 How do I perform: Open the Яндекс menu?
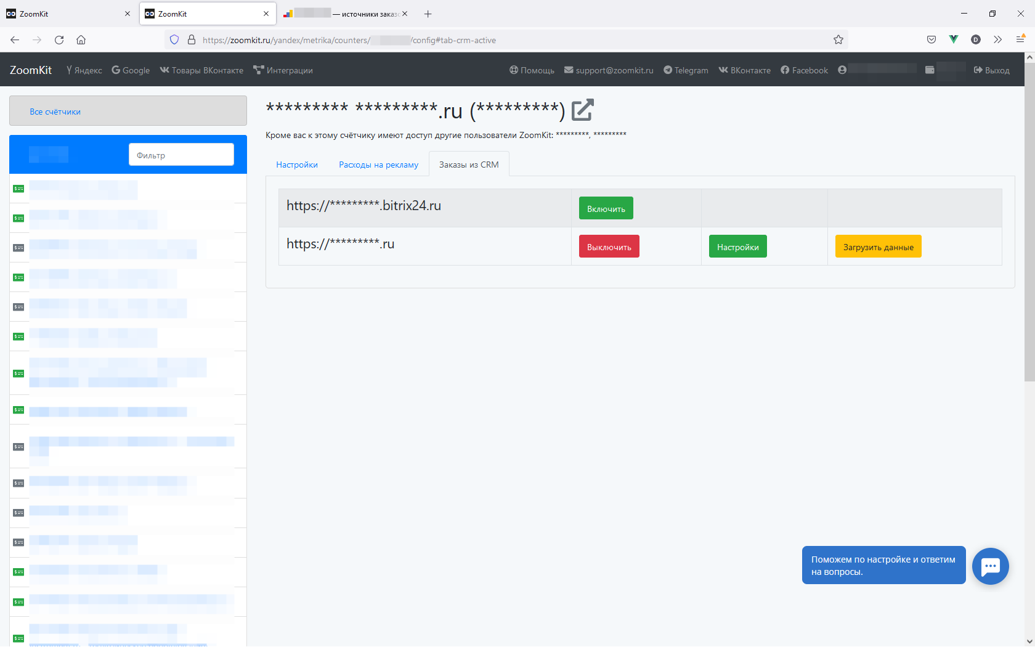point(84,70)
